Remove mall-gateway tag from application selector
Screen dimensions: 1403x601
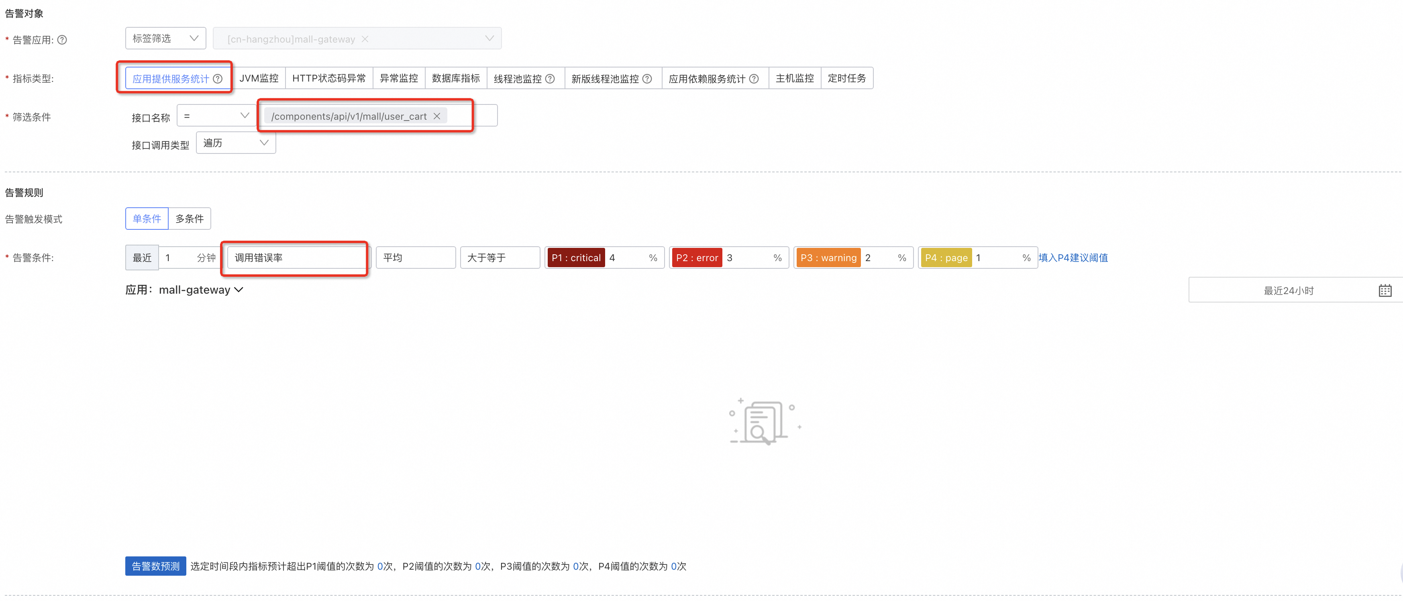pyautogui.click(x=365, y=39)
